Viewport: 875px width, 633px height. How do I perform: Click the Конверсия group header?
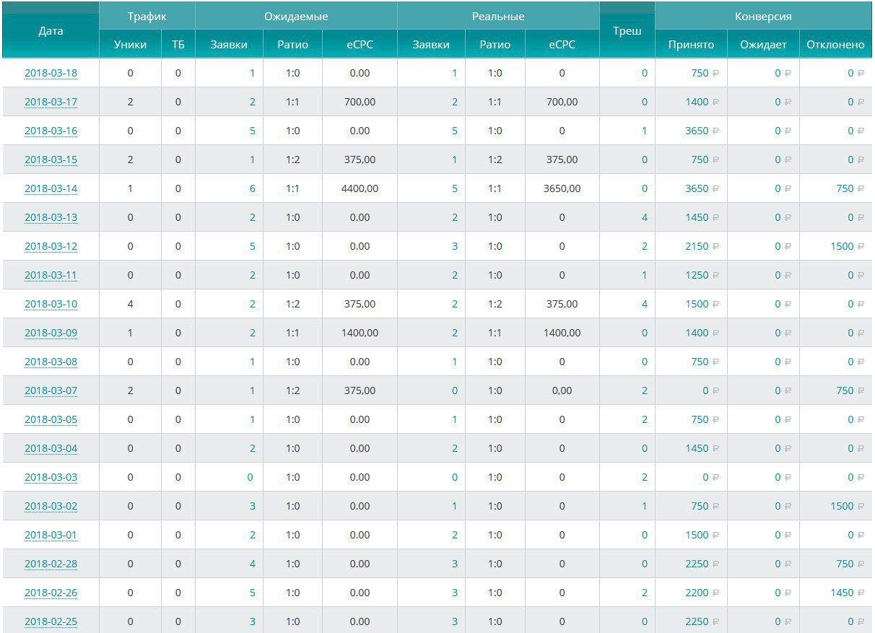click(x=763, y=16)
